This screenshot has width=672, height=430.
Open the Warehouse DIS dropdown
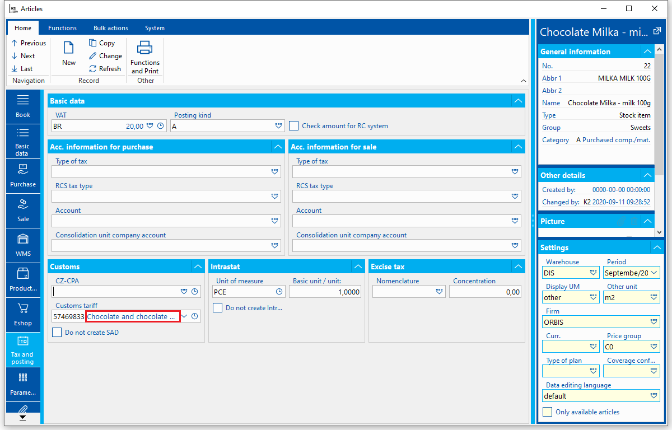[593, 273]
